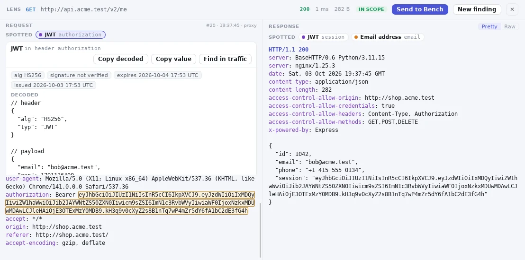Image resolution: width=525 pixels, height=260 pixels.
Task: Click the request URL api.acme.test/v2/me
Action: click(x=84, y=9)
